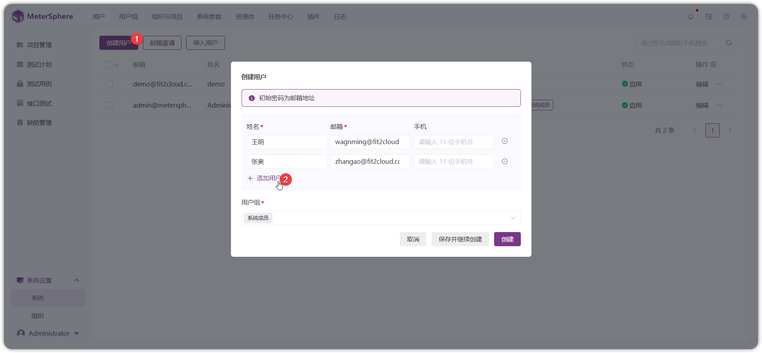Image resolution: width=762 pixels, height=353 pixels.
Task: Click 取消 to cancel the dialog
Action: point(413,239)
